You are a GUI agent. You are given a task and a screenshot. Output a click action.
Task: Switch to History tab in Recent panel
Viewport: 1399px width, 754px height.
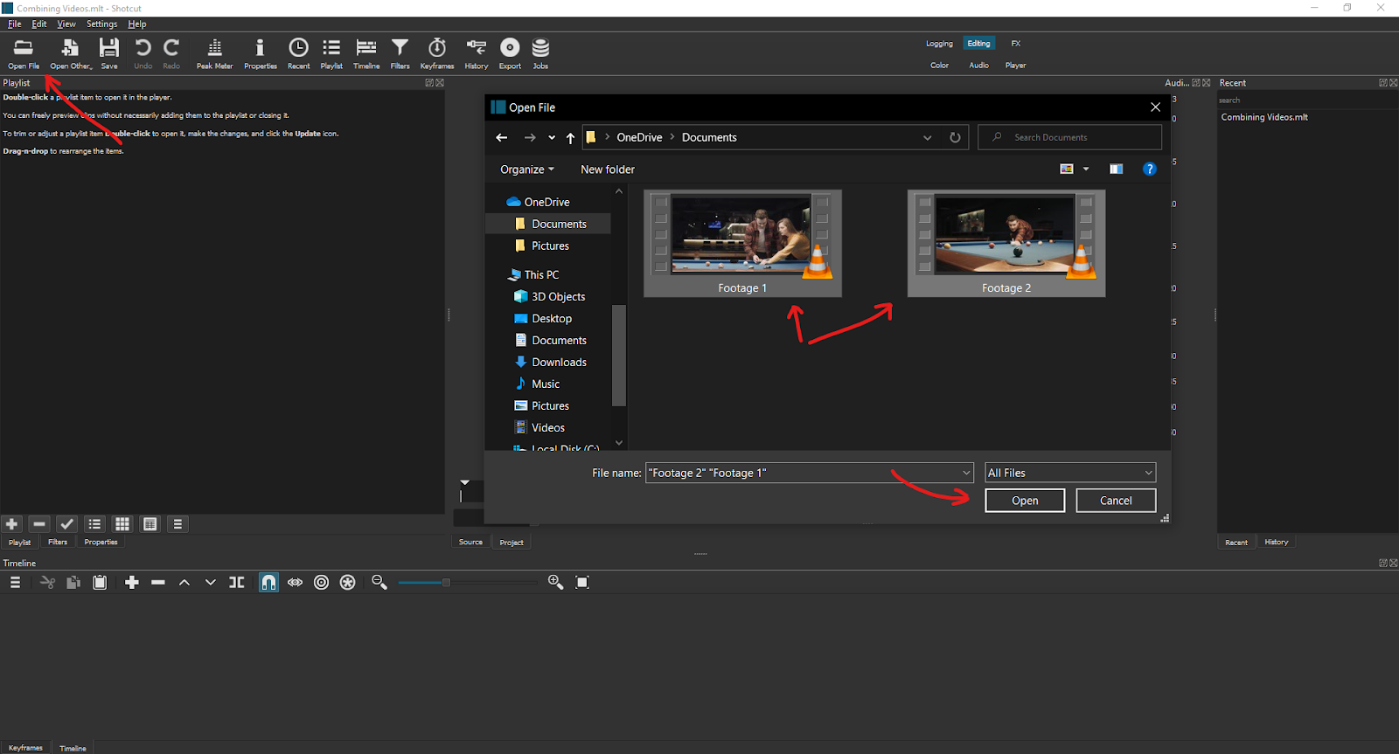[x=1277, y=543]
